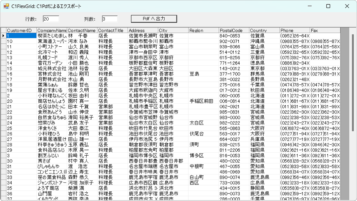Click company cell 北冷マート
The height and width of the screenshot is (201, 357).
pyautogui.click(x=52, y=52)
